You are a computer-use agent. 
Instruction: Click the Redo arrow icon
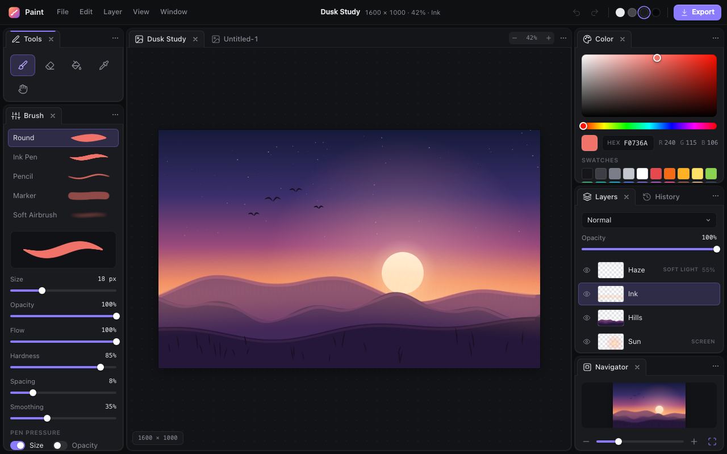pos(595,12)
